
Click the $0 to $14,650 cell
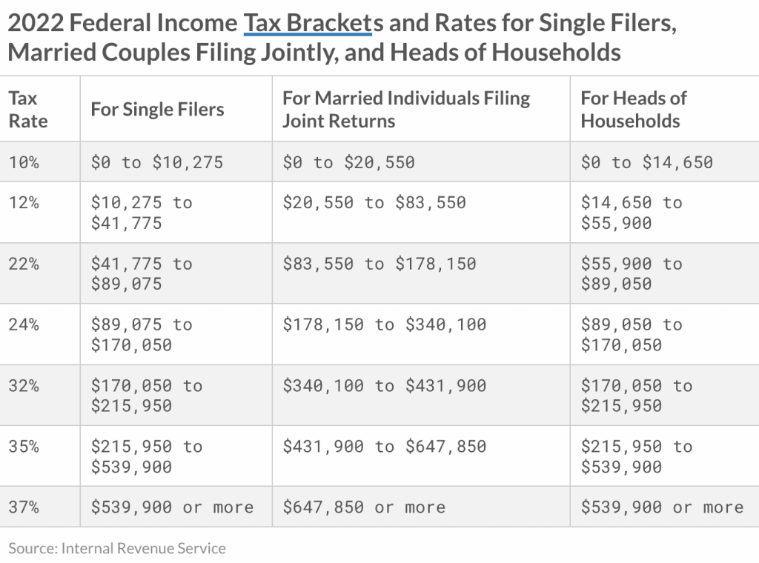pos(647,162)
